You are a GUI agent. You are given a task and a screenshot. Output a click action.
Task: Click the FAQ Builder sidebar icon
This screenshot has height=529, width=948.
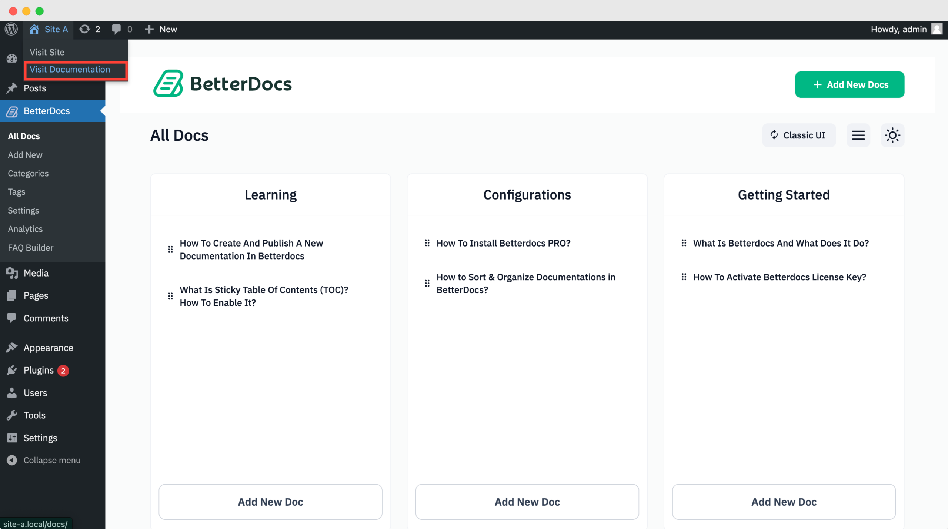point(31,247)
